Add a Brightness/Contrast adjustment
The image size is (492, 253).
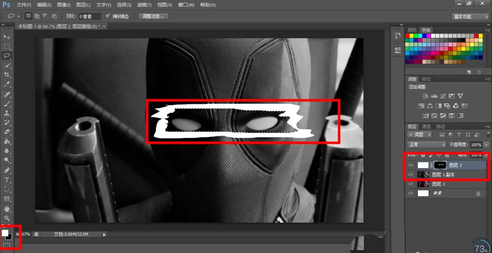point(425,96)
